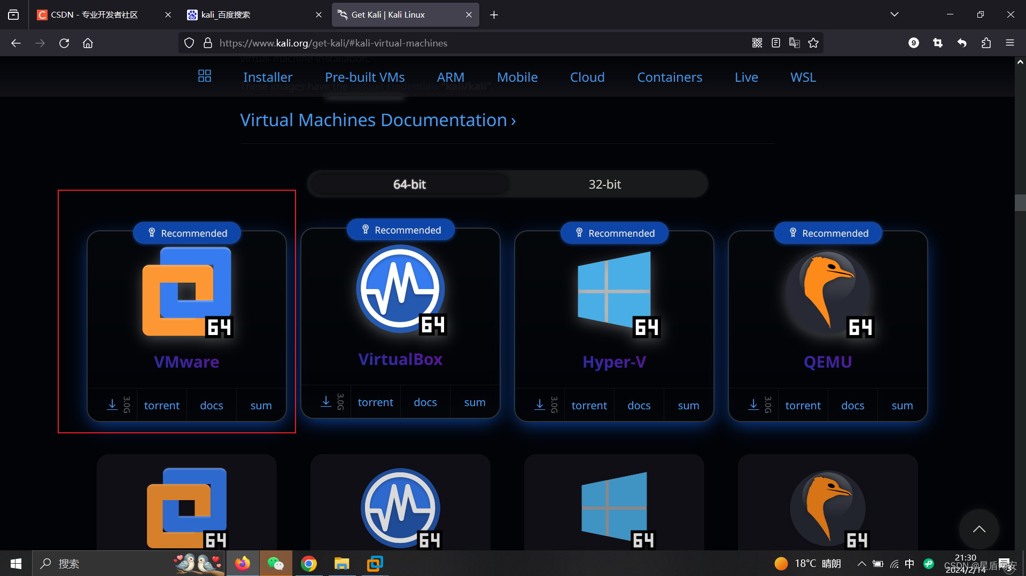Open the QR code generator icon
This screenshot has width=1026, height=576.
(757, 43)
